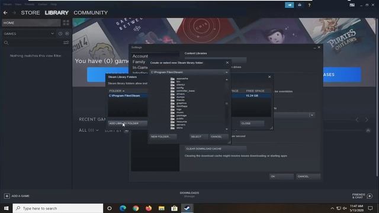379x213 pixels.
Task: Go back with the left arrow
Action: (5, 12)
